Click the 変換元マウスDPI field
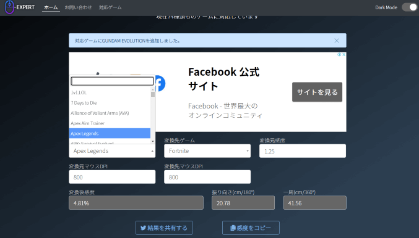The image size is (419, 238). 112,177
